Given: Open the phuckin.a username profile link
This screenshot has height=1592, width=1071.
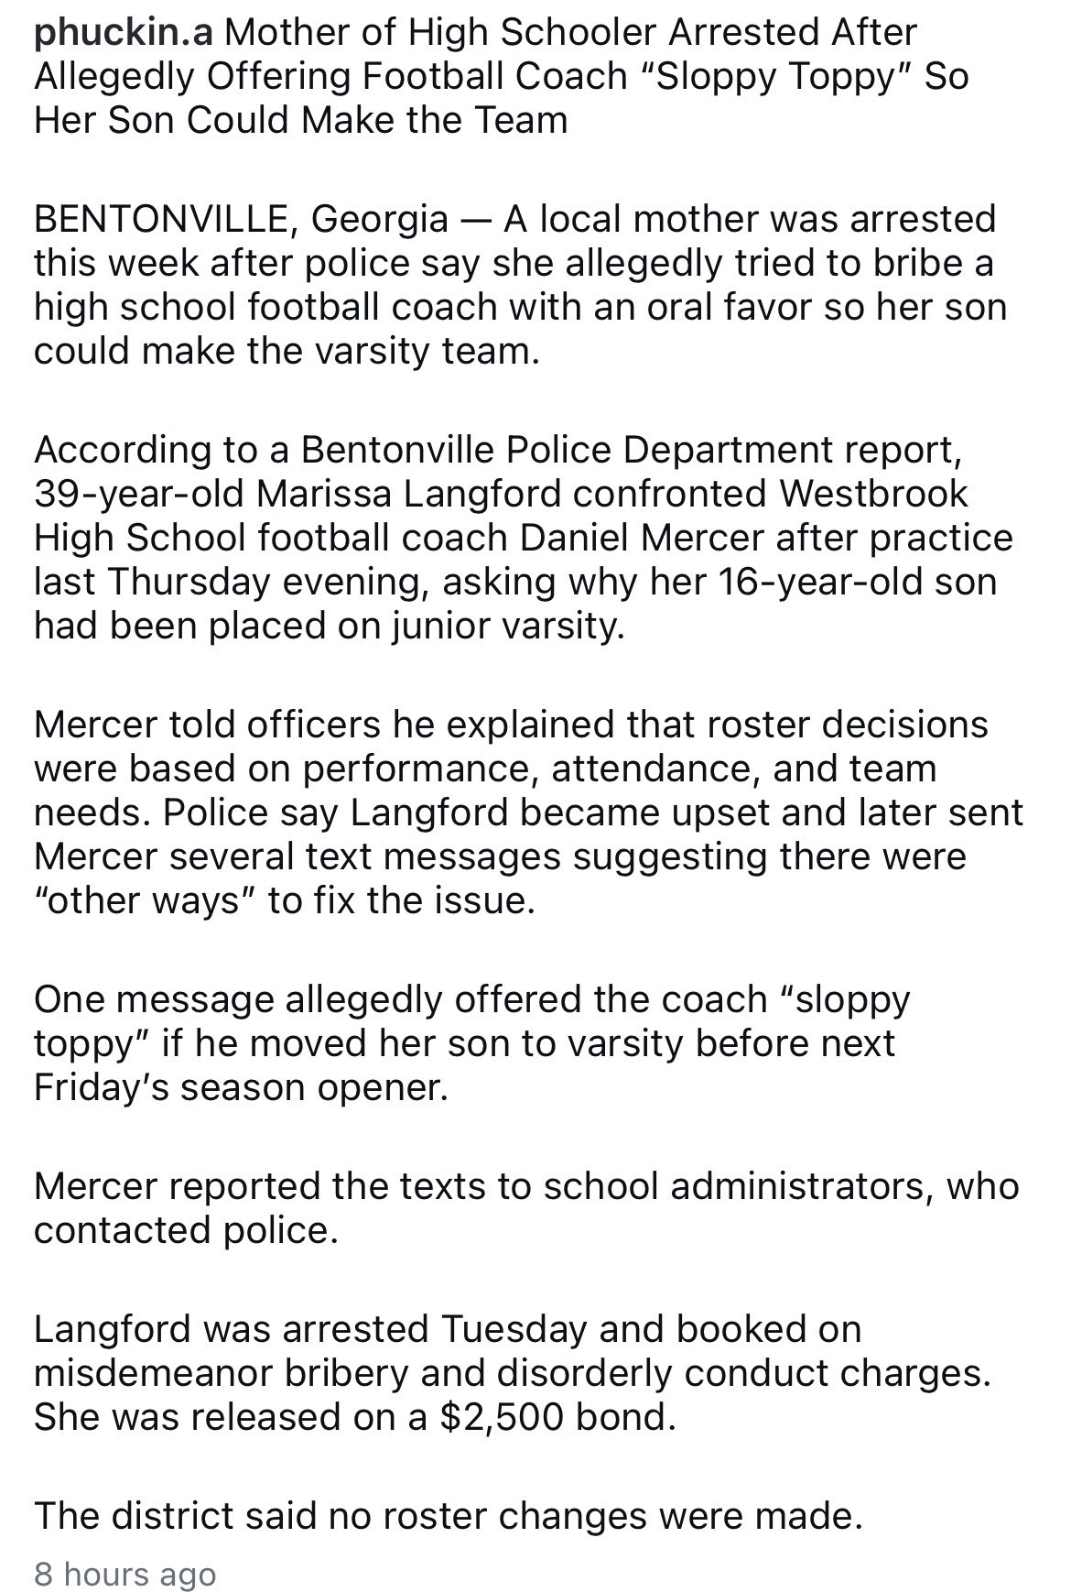Looking at the screenshot, I should pyautogui.click(x=124, y=34).
